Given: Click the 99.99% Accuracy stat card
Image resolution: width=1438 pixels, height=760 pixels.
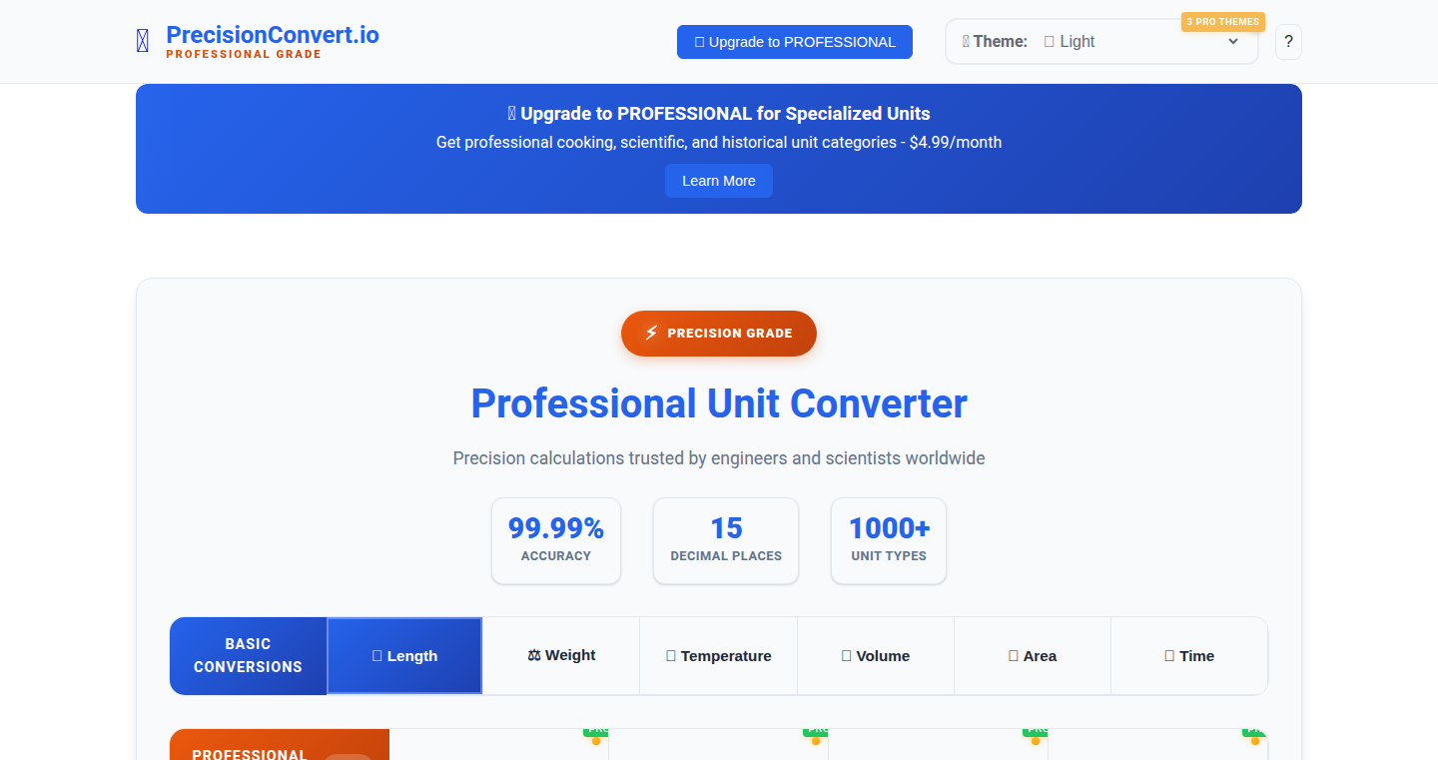Looking at the screenshot, I should (556, 540).
